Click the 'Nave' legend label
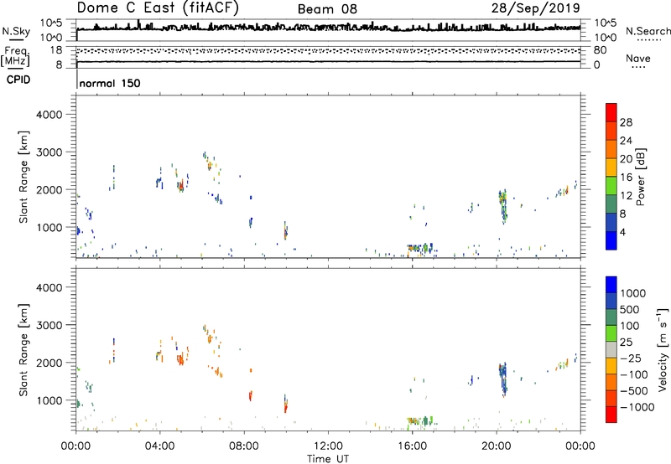The width and height of the screenshot is (671, 464). 638,59
